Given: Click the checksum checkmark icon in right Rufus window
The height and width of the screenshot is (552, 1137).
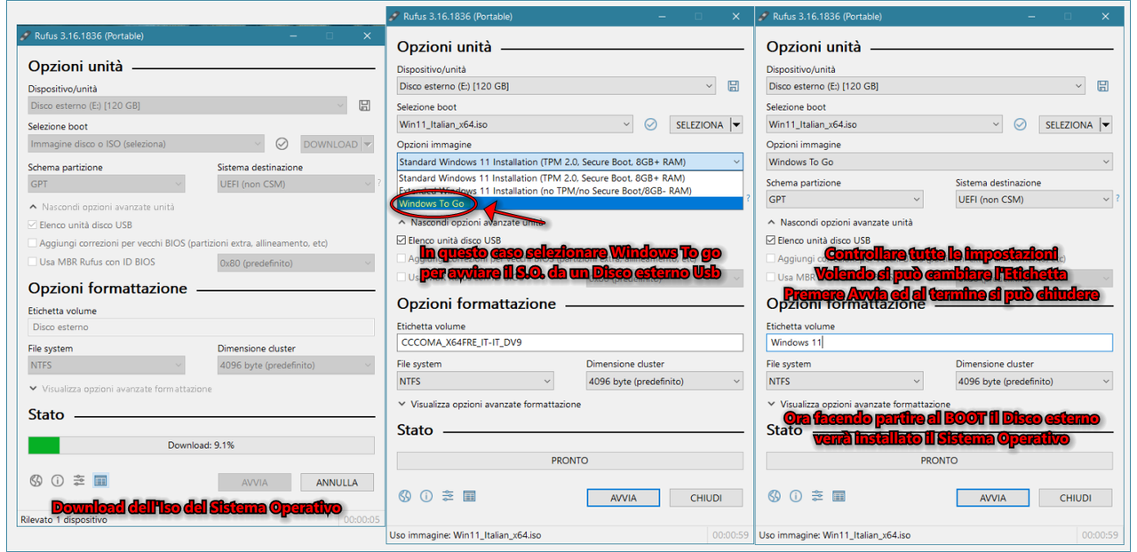Looking at the screenshot, I should click(1020, 124).
